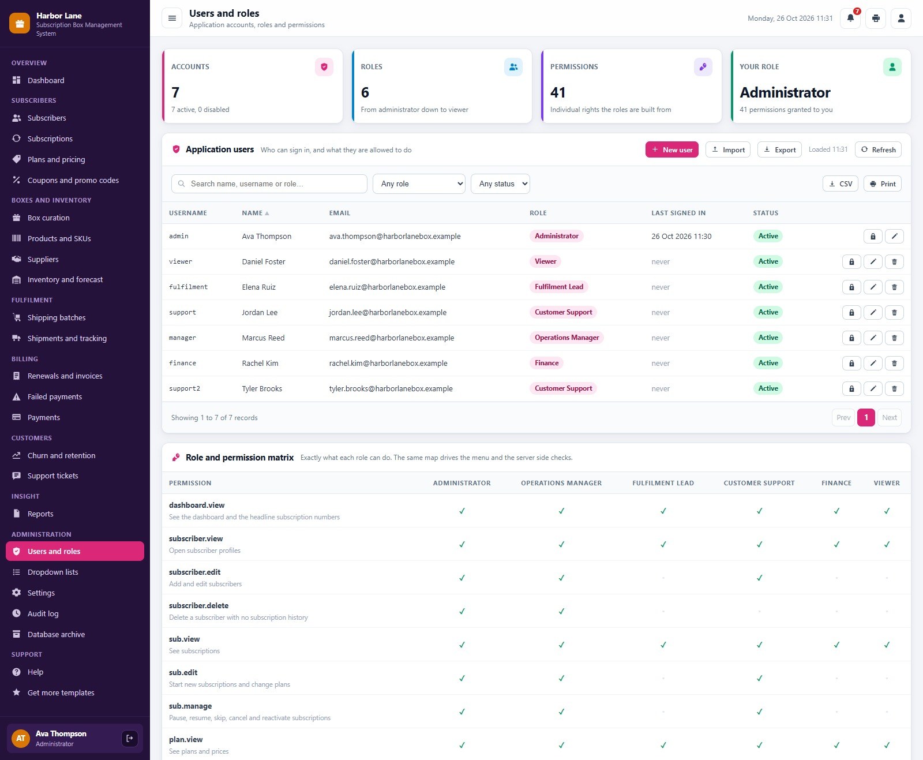Click the printer icon in the header

click(876, 18)
